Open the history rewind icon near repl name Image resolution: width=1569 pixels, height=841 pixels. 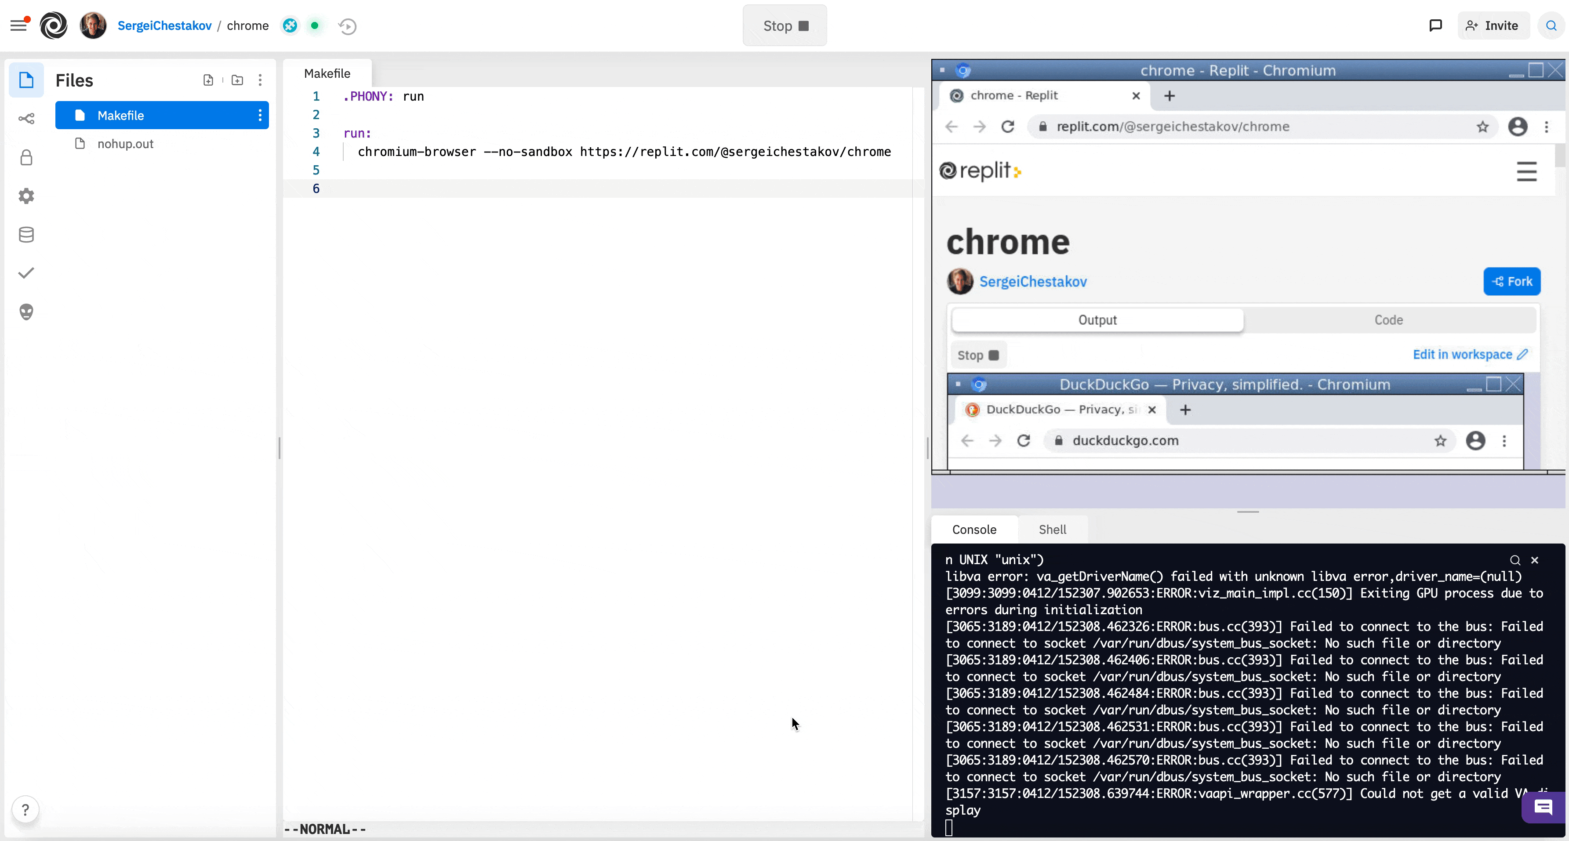[347, 26]
